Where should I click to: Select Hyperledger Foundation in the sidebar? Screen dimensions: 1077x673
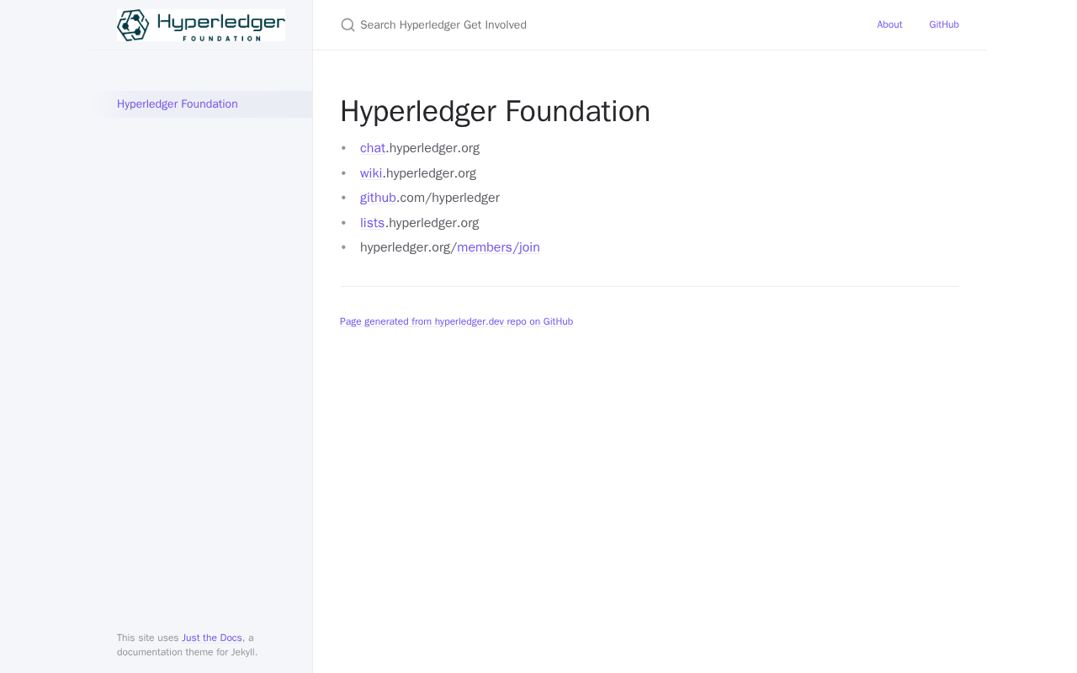(178, 104)
